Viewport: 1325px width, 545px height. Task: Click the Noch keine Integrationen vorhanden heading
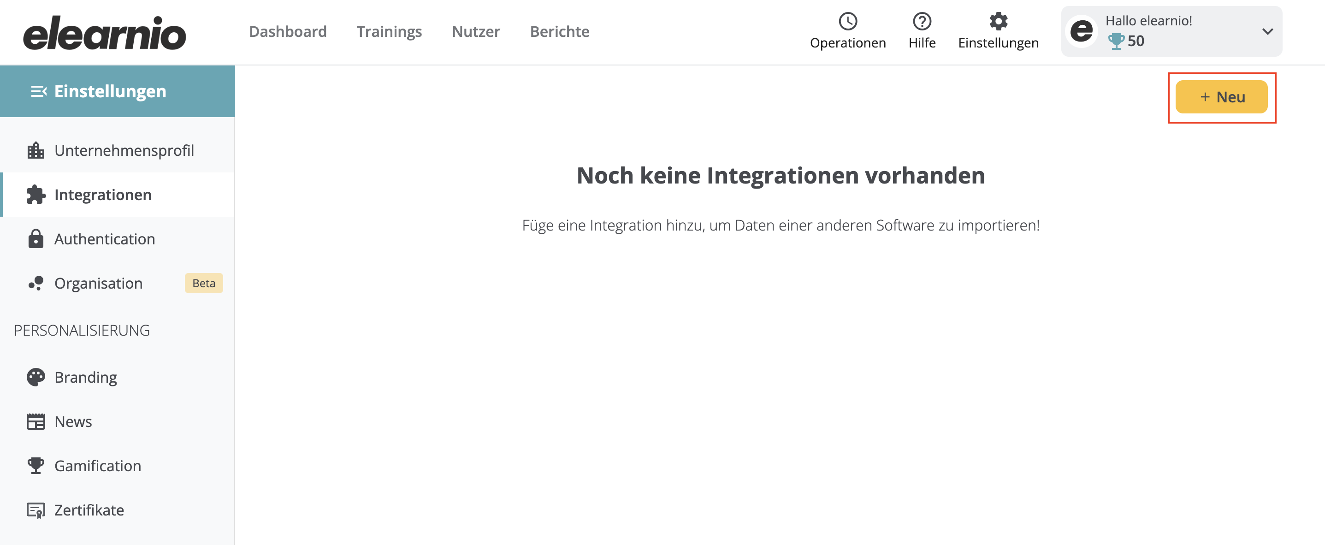pos(780,176)
